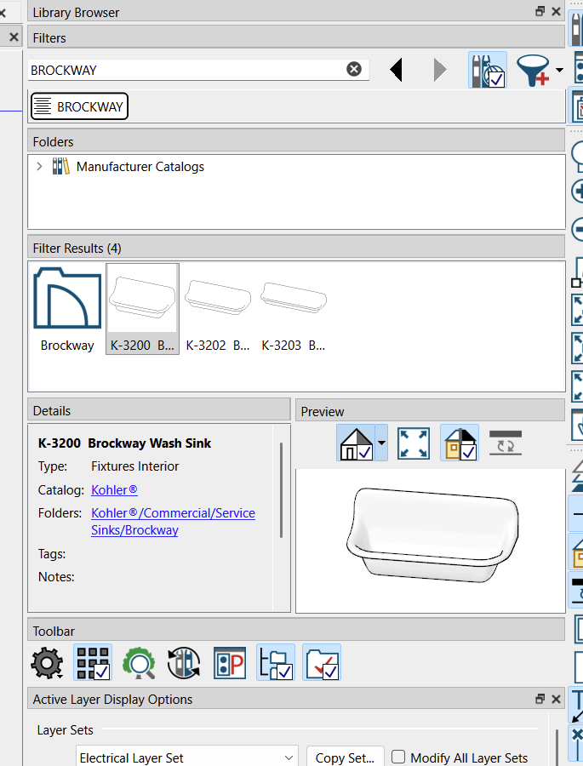This screenshot has height=766, width=583.
Task: Enable Modify All Layer Sets checkbox
Action: click(x=398, y=757)
